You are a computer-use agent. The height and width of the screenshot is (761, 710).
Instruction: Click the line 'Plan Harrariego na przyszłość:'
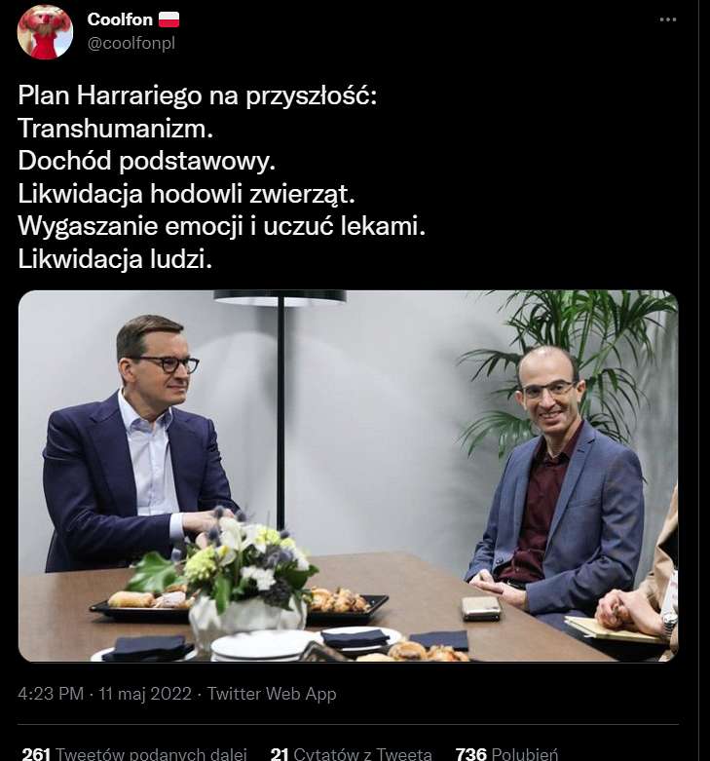tap(198, 95)
